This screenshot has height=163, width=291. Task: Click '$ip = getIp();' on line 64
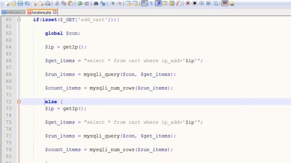(x=65, y=47)
